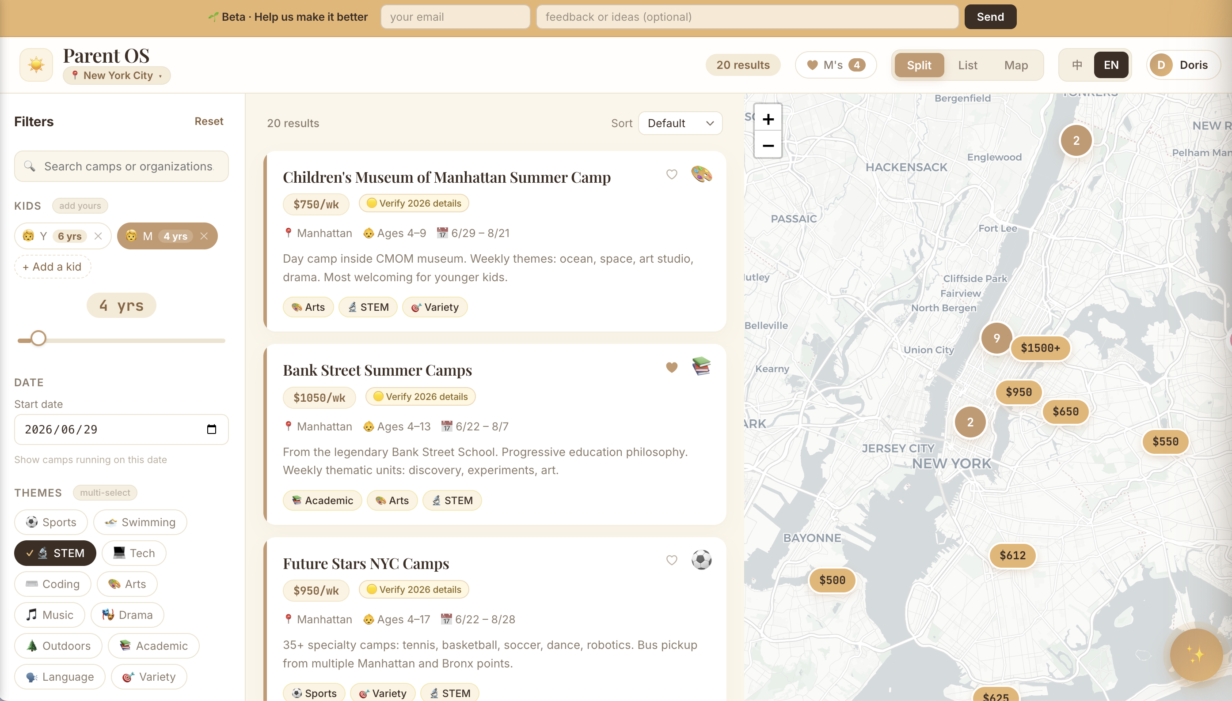Select the $1500+ map price marker
This screenshot has width=1232, height=701.
point(1040,348)
